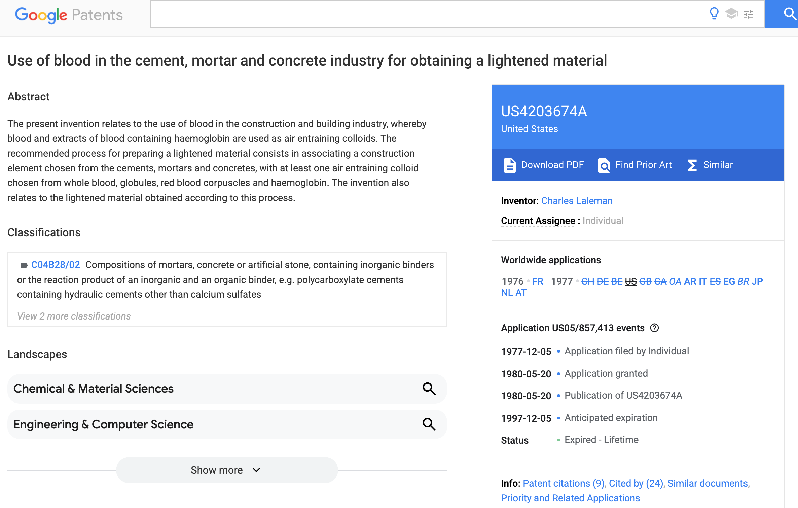Image resolution: width=798 pixels, height=508 pixels.
Task: Click the Google Patents logo
Action: [x=69, y=15]
